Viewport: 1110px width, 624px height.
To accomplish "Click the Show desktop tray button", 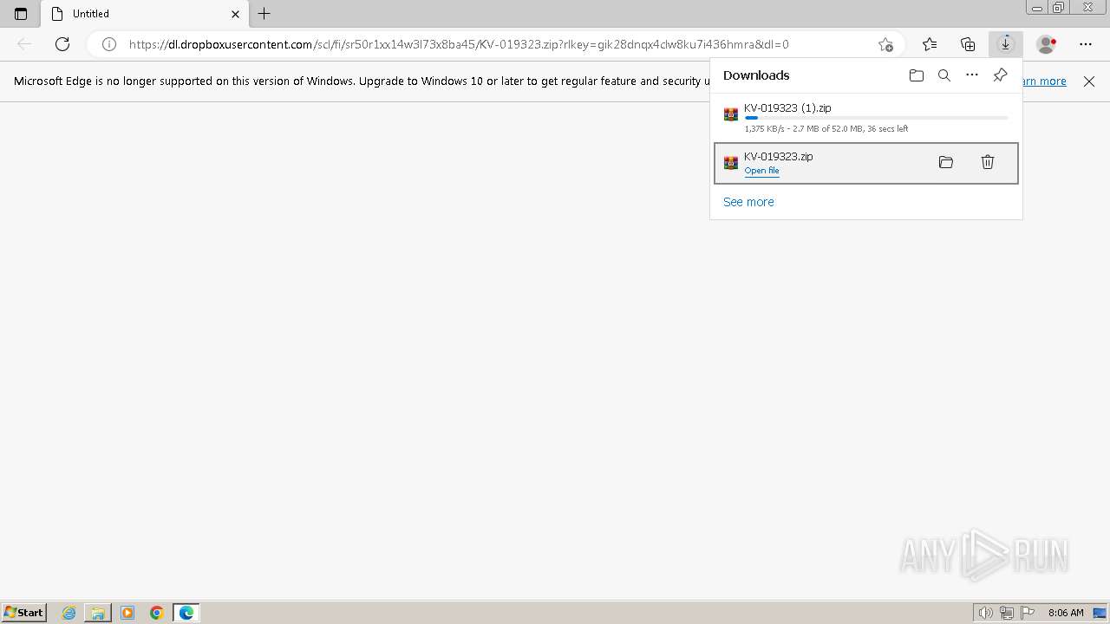I will [x=1100, y=613].
